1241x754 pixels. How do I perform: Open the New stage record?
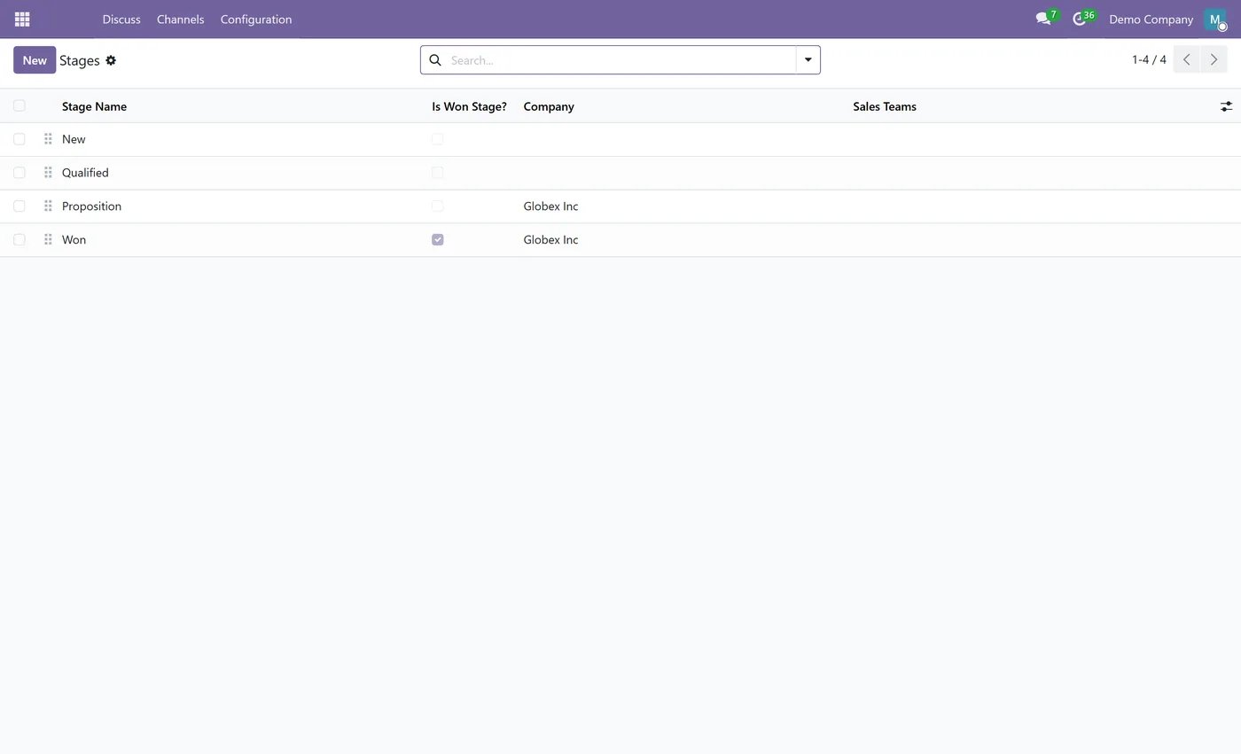click(x=74, y=139)
